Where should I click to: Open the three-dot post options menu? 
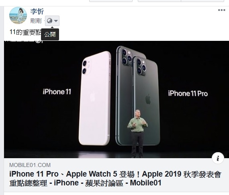[221, 10]
